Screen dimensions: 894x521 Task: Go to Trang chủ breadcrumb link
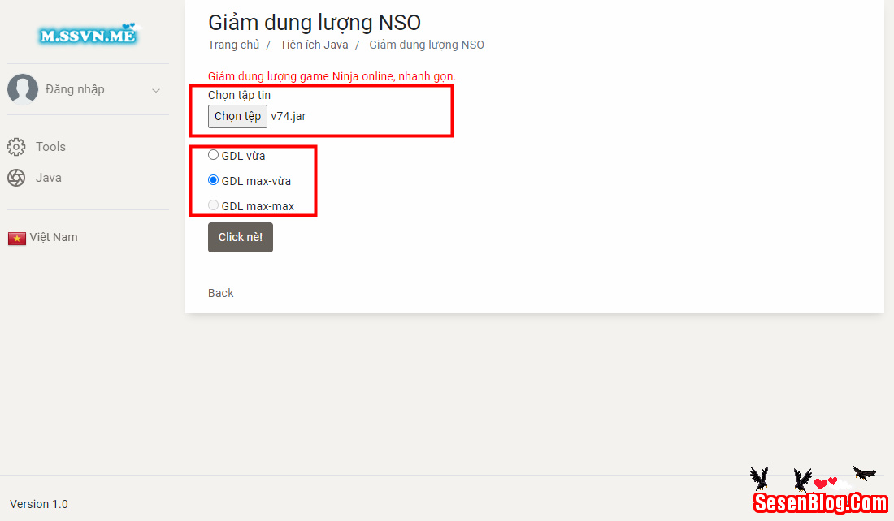pyautogui.click(x=233, y=45)
